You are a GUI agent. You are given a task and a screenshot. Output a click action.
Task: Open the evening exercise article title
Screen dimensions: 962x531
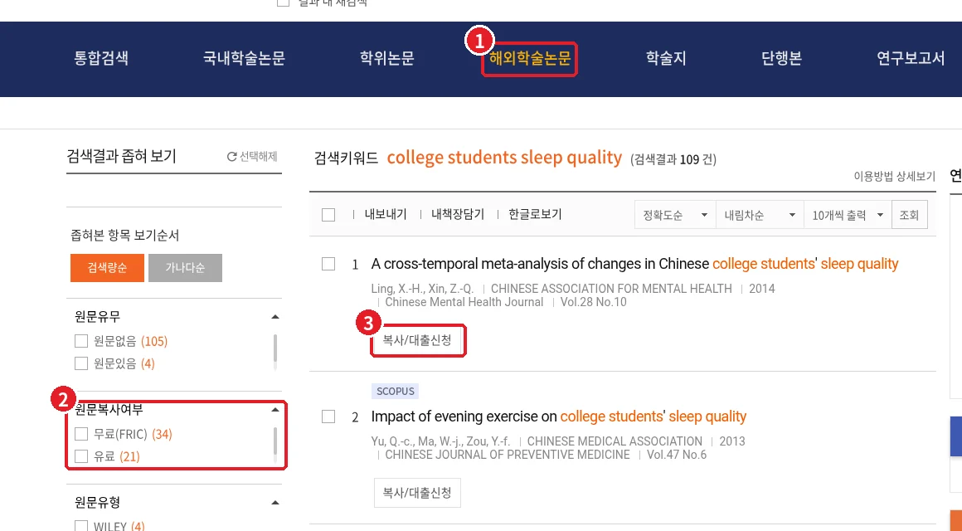[558, 417]
